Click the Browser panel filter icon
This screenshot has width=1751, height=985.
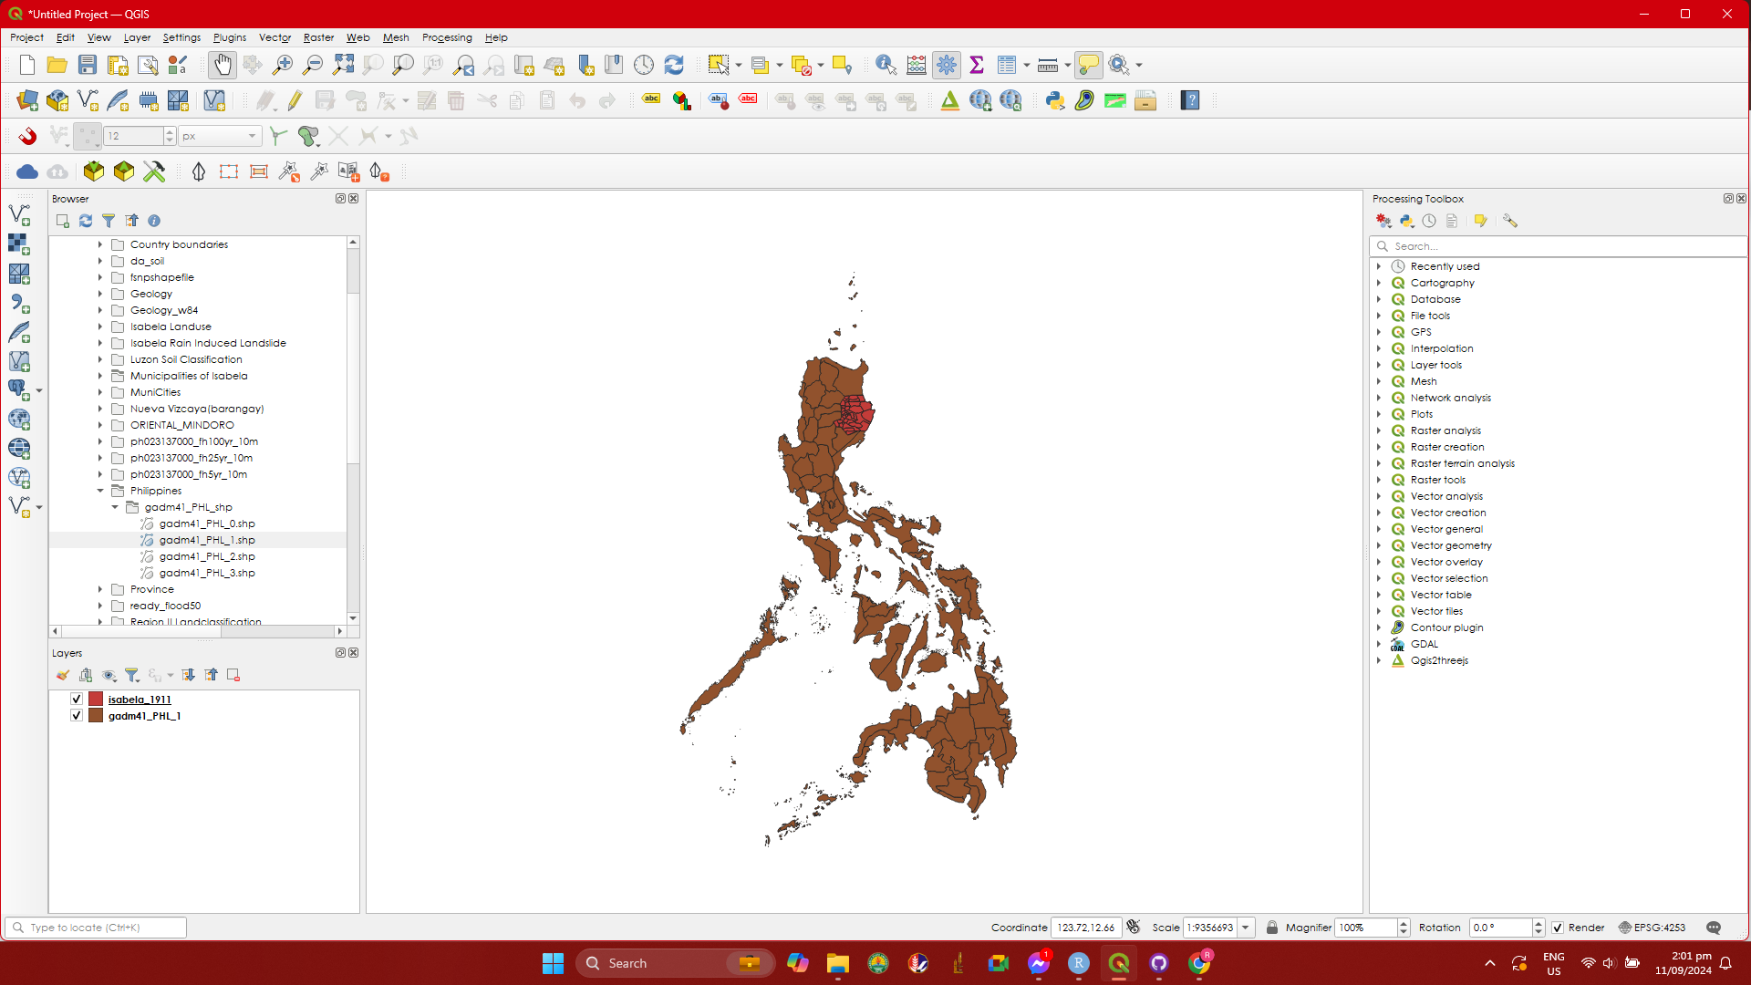tap(109, 221)
